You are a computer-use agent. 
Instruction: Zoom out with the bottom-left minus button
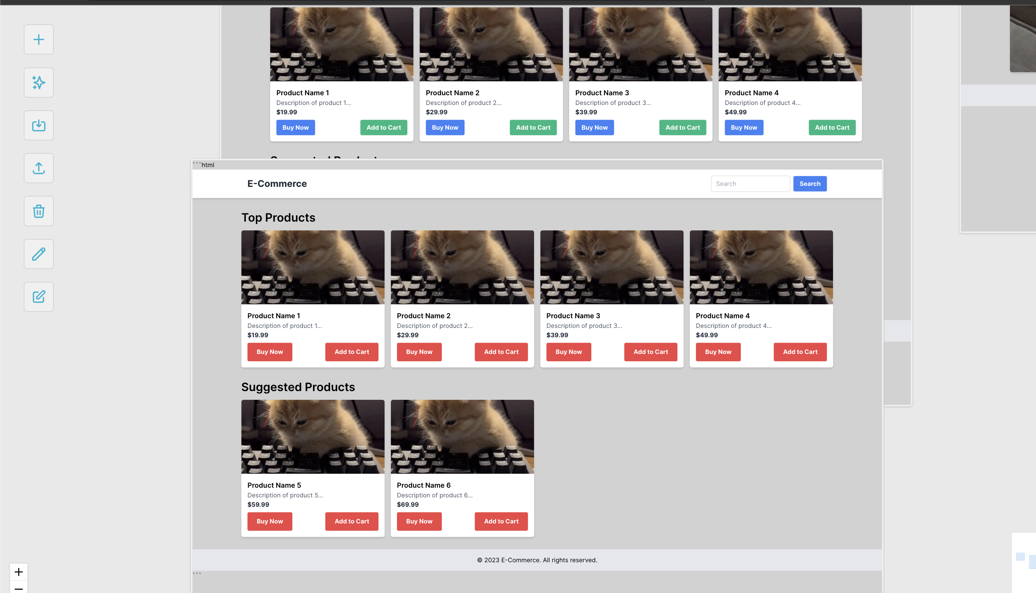click(x=19, y=588)
